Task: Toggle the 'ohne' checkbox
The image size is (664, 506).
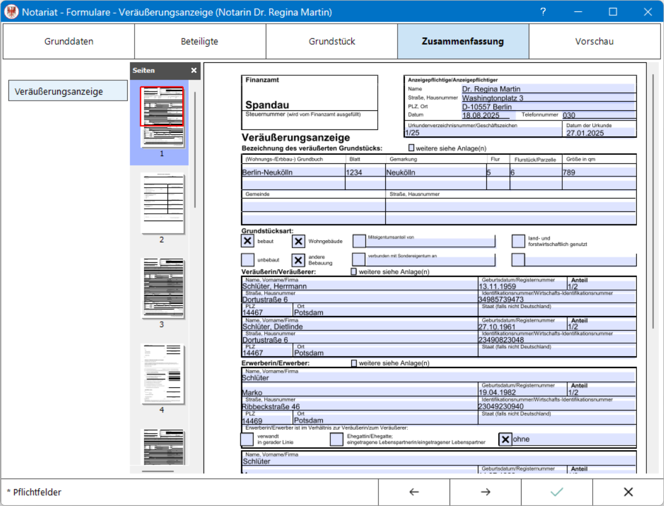Action: [x=505, y=439]
